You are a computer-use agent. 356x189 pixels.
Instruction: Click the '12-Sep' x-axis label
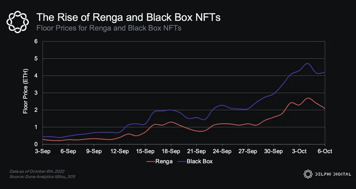click(120, 151)
